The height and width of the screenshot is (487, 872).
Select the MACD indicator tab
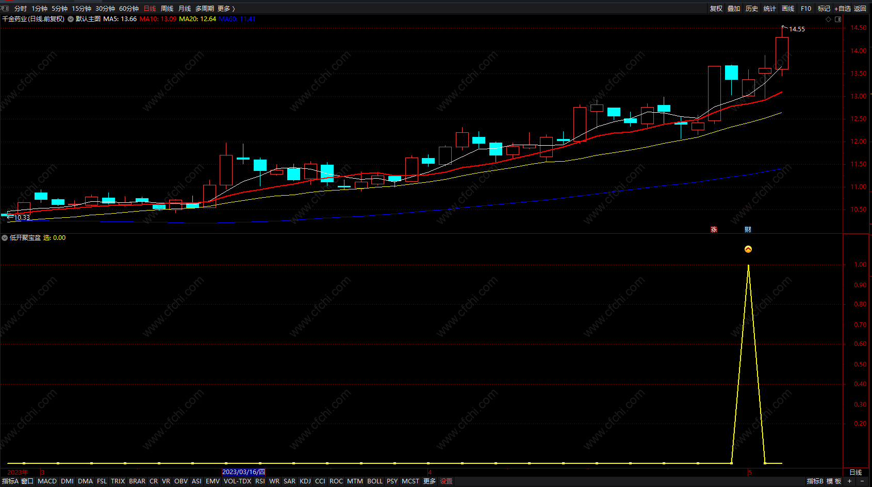tap(47, 481)
